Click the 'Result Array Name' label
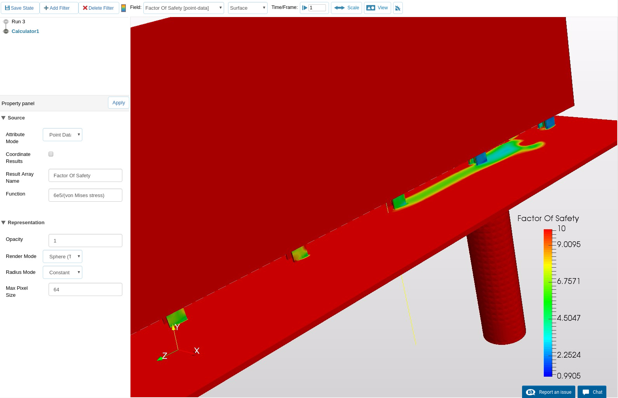618x398 pixels. (x=20, y=178)
